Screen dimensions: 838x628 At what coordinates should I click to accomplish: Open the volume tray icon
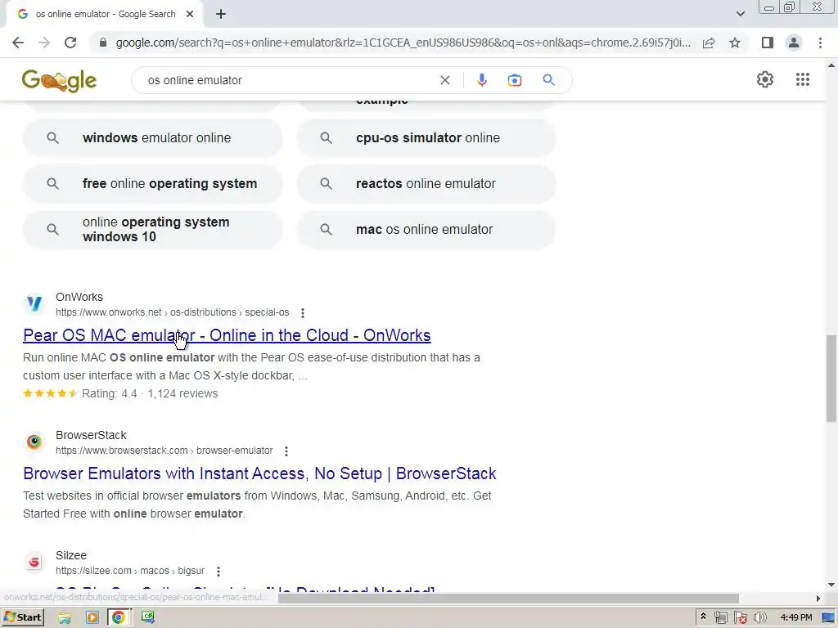[x=759, y=618]
